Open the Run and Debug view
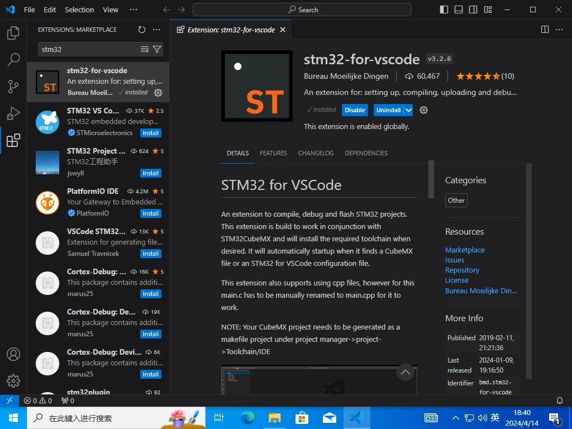This screenshot has width=572, height=429. [x=13, y=113]
